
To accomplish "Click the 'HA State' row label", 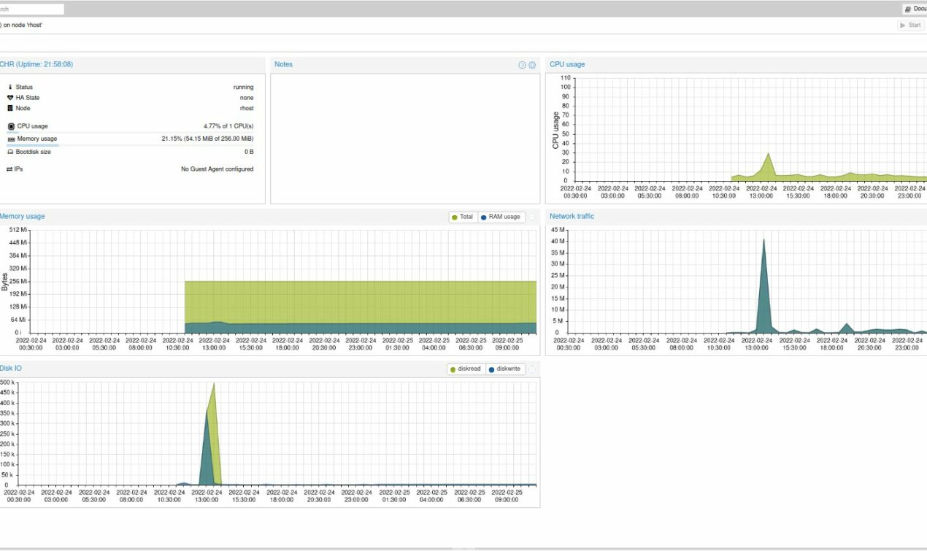I will tap(28, 98).
